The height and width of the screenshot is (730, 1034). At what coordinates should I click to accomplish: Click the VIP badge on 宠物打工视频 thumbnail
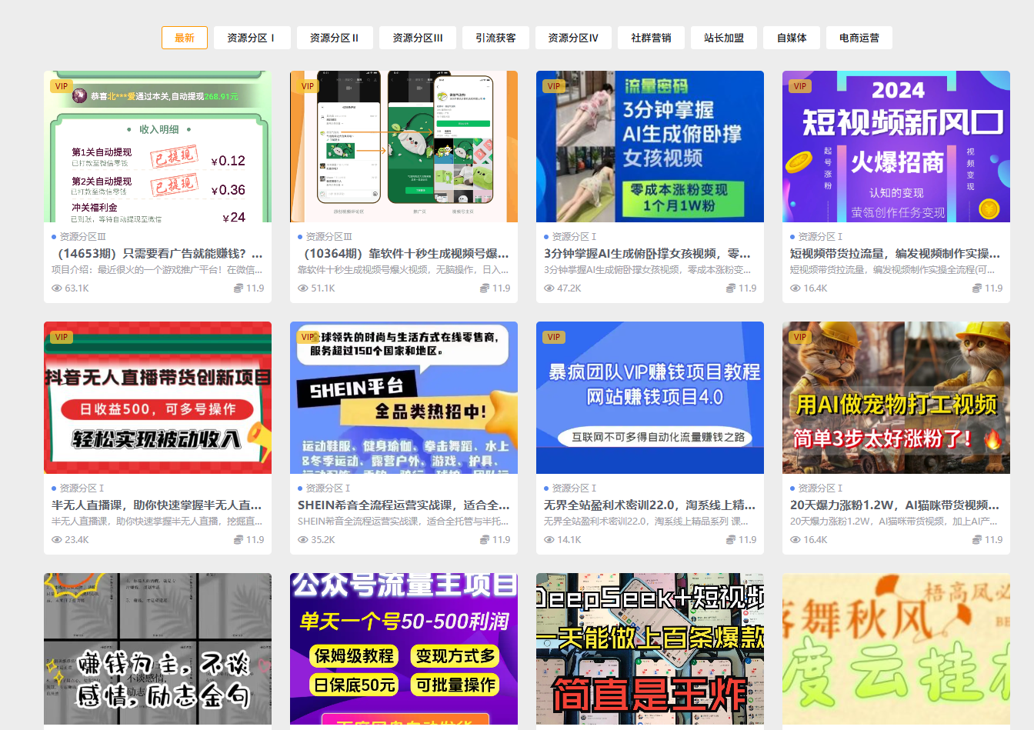tap(800, 337)
